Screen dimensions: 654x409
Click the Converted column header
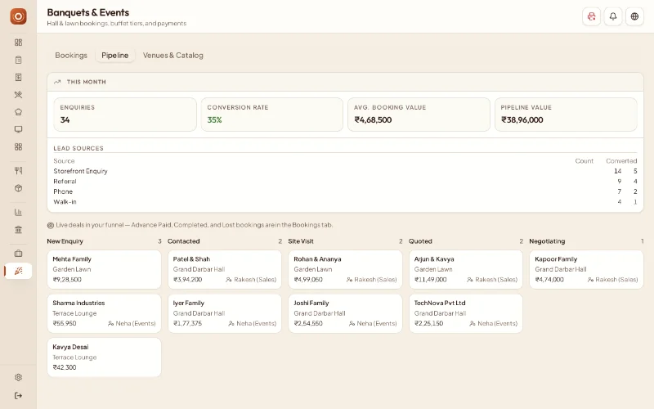click(621, 160)
